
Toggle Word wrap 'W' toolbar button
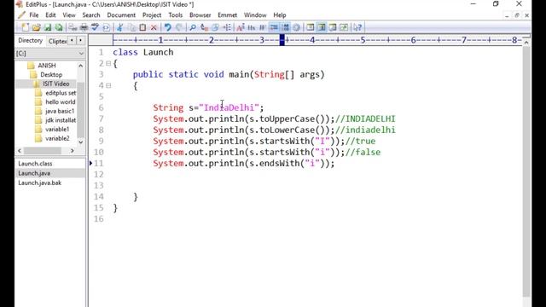(263, 27)
